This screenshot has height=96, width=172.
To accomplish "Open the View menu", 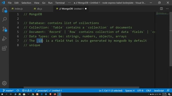I will pos(37,3).
